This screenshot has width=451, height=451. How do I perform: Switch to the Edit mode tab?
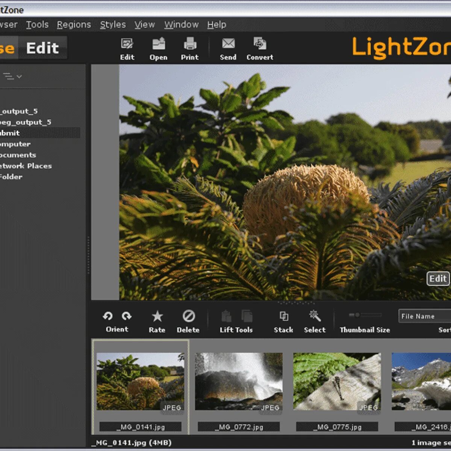point(43,48)
